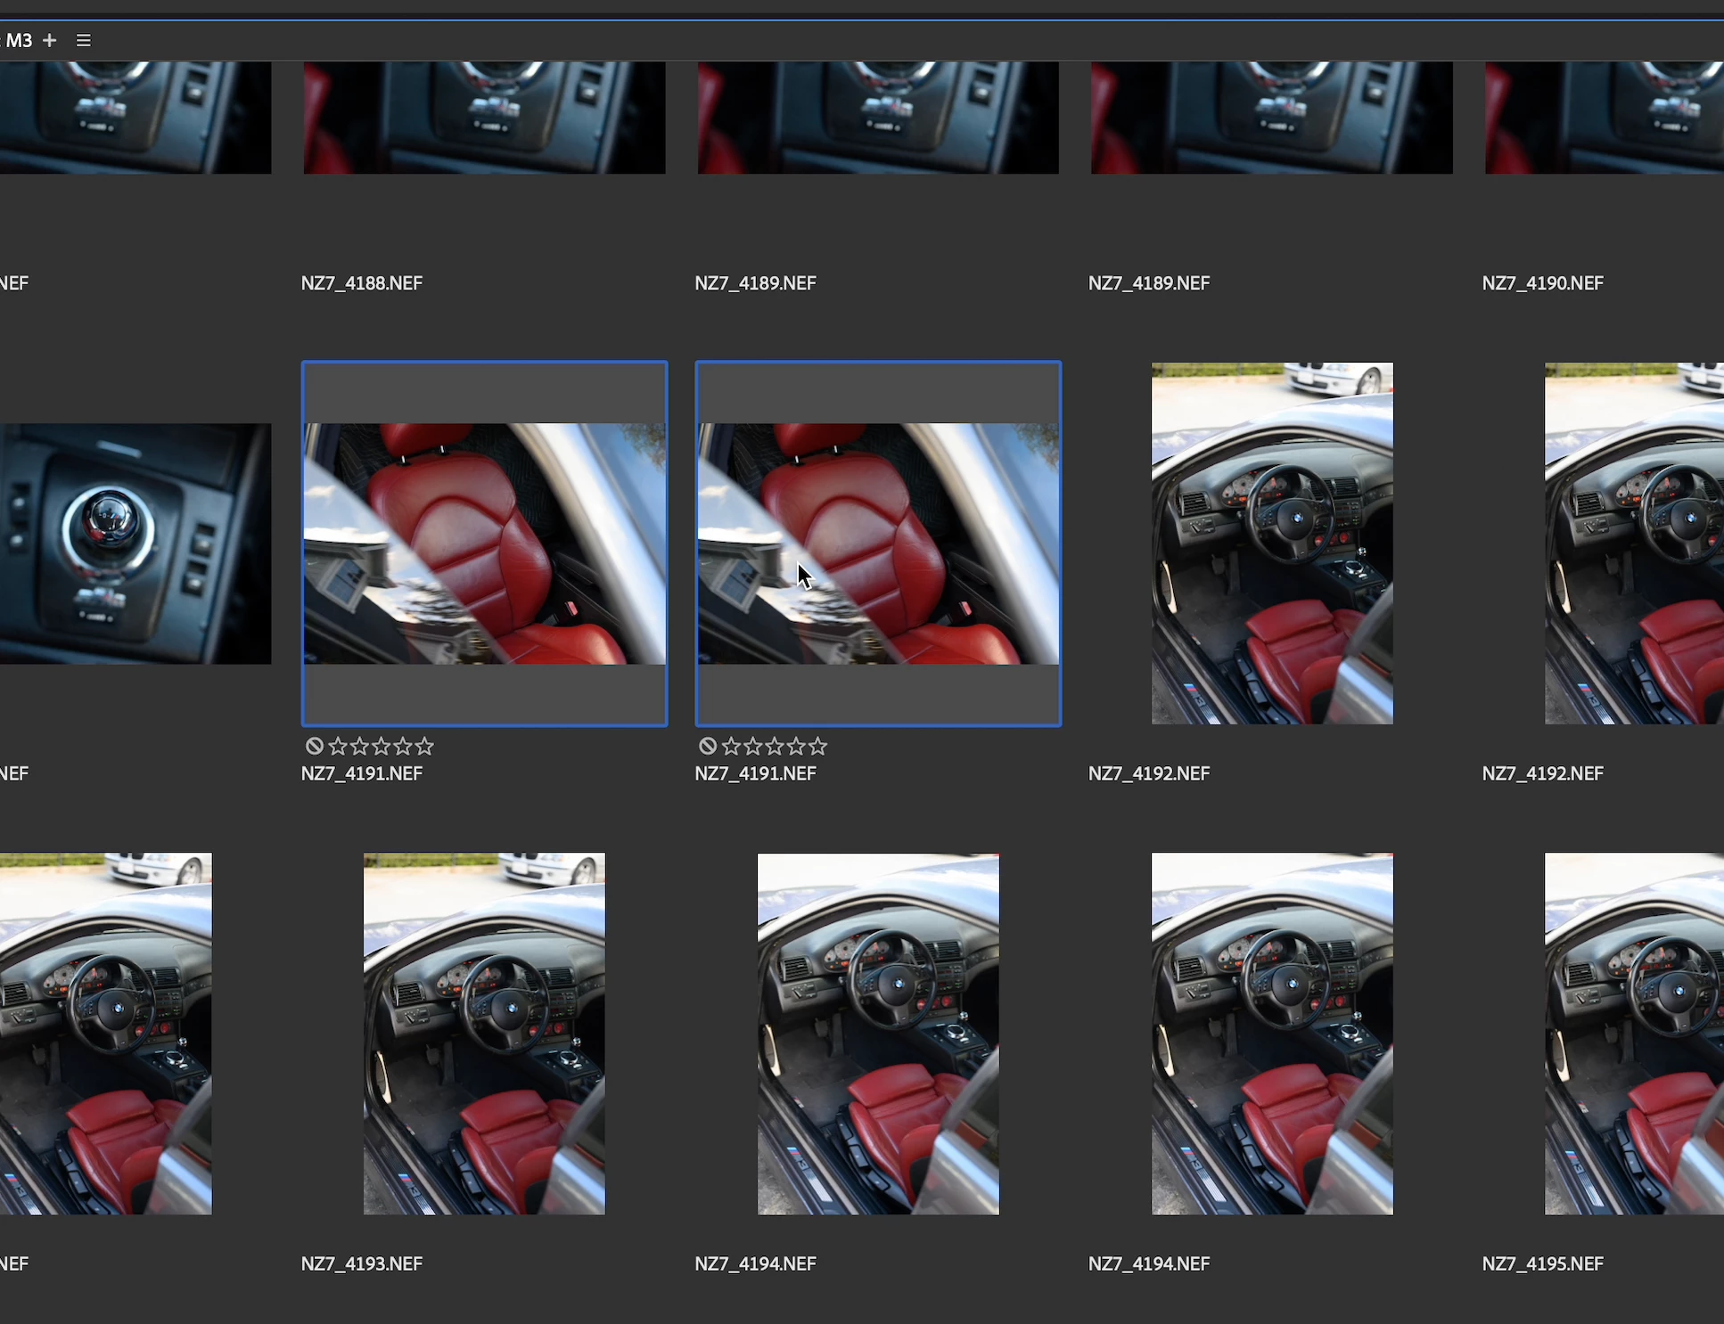The image size is (1724, 1324).
Task: Select the NZ7_4193.NEF car interior thumbnail
Action: coord(484,1034)
